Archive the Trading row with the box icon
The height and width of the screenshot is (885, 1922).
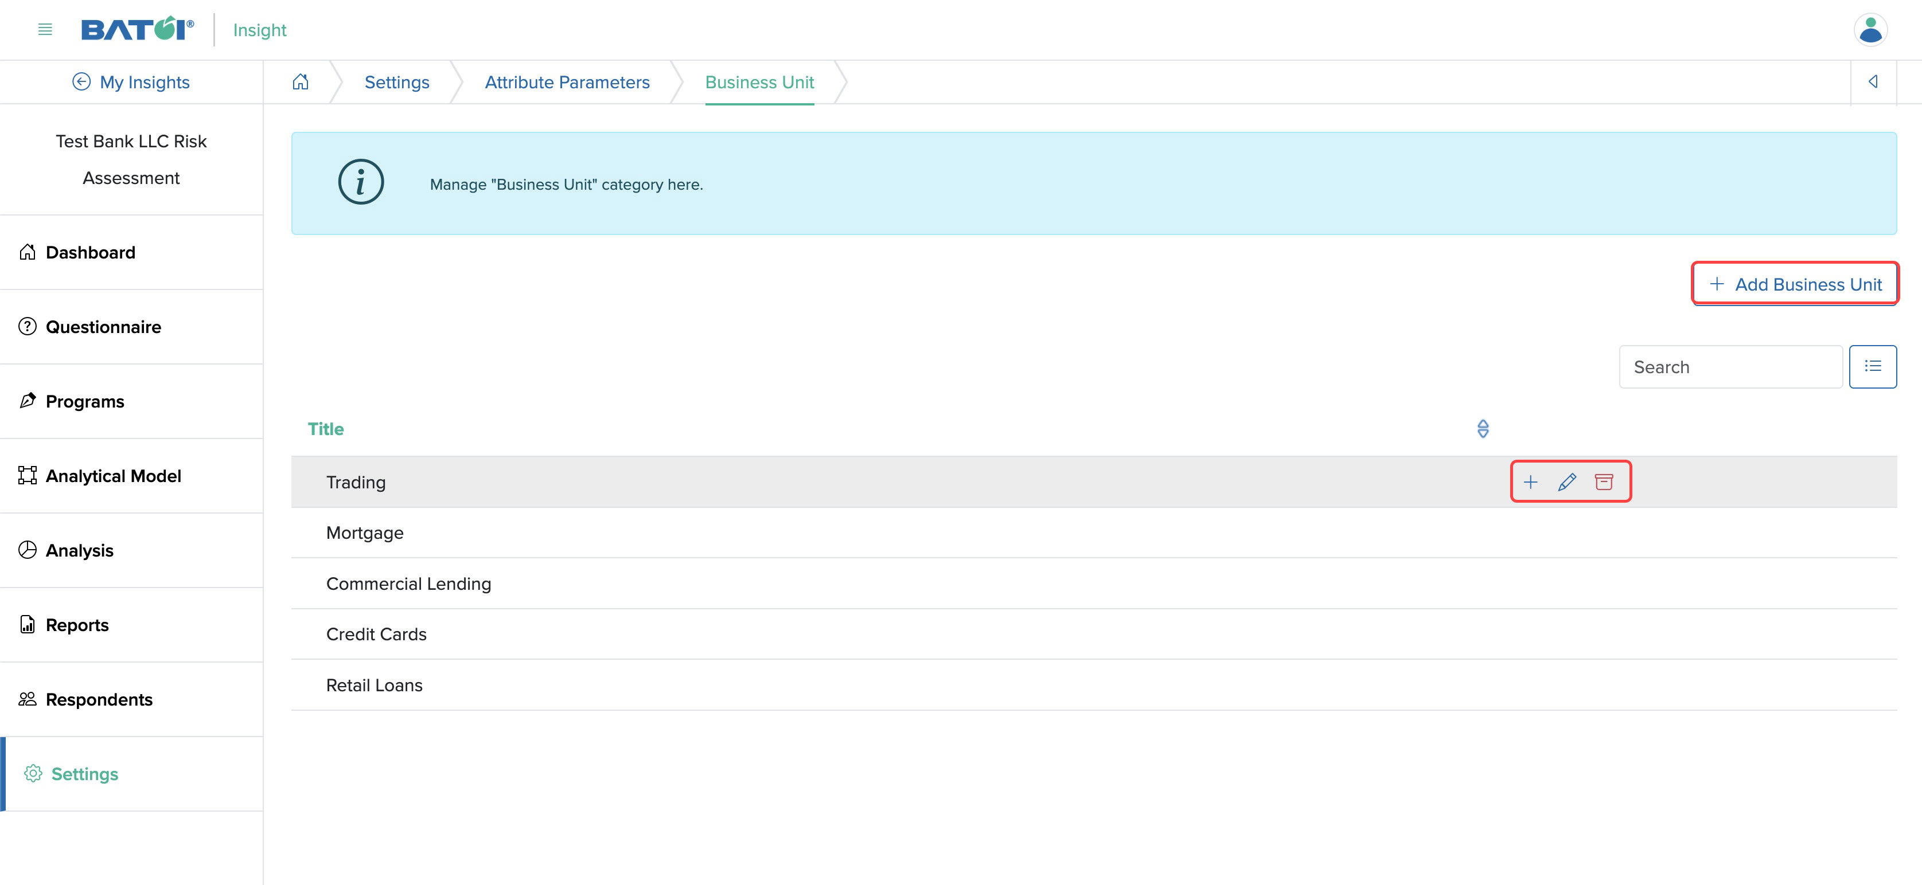pyautogui.click(x=1604, y=481)
